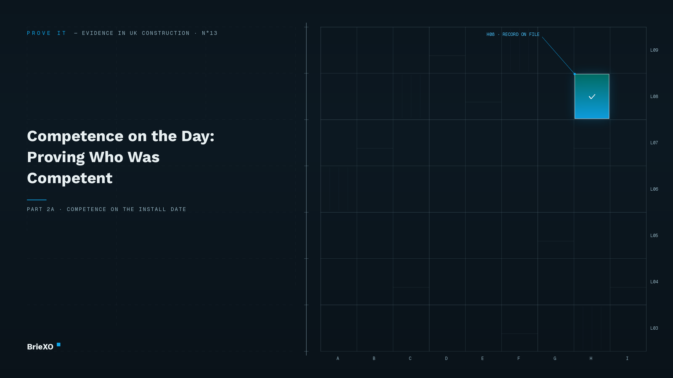Image resolution: width=673 pixels, height=378 pixels.
Task: Click the checkmark in the highlighted H08 cell
Action: click(592, 97)
